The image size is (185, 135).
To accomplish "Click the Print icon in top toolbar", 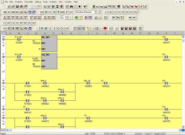I will coord(21,7).
